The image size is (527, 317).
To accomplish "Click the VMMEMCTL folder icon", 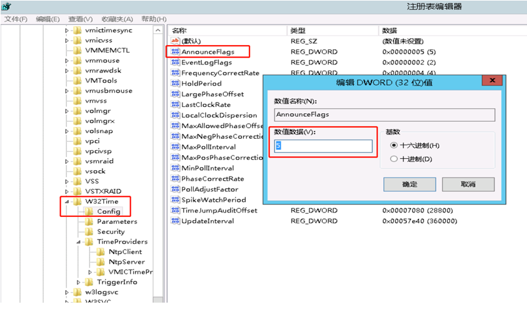I will point(78,51).
